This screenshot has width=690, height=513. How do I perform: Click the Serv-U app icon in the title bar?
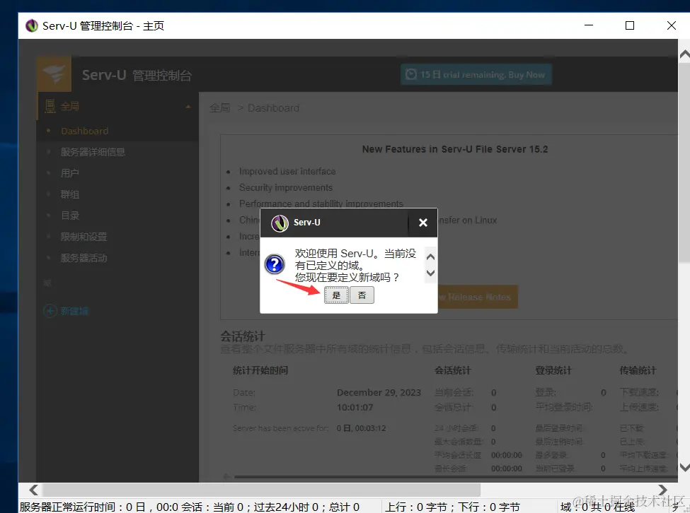pos(32,26)
